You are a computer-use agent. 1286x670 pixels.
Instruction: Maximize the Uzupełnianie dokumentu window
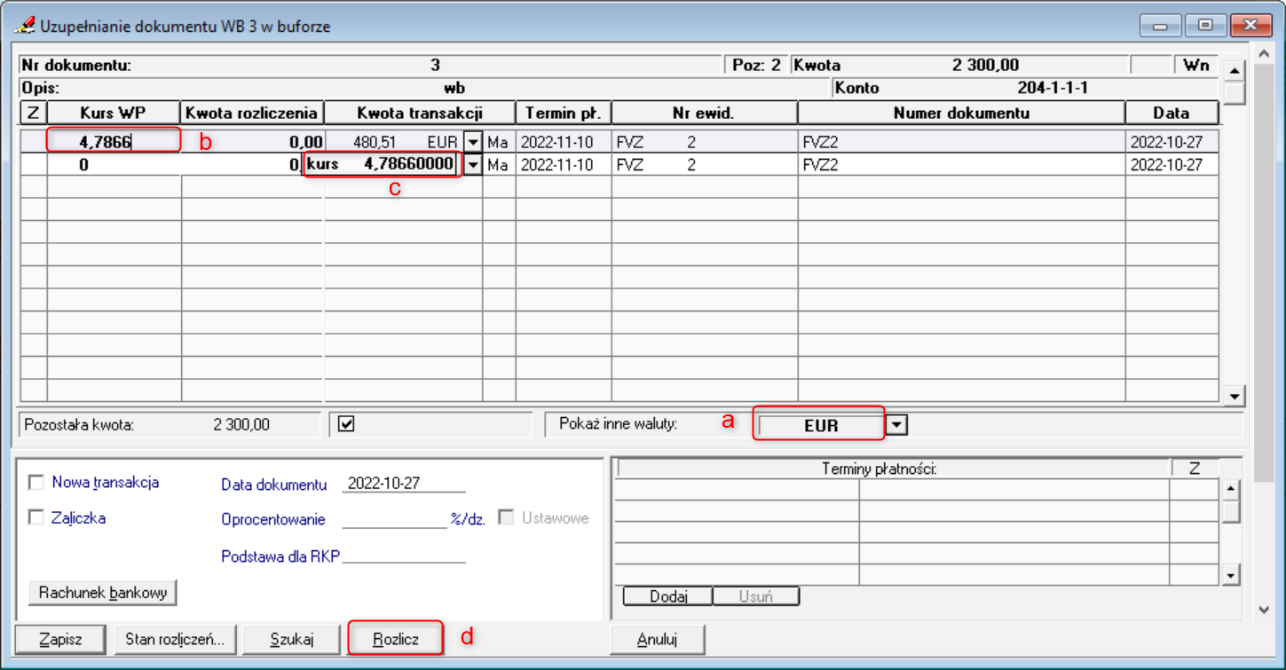1206,25
